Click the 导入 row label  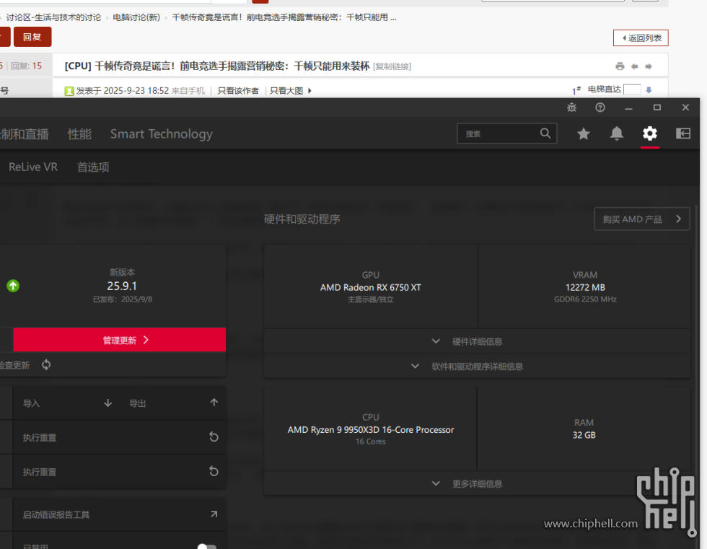[x=31, y=403]
